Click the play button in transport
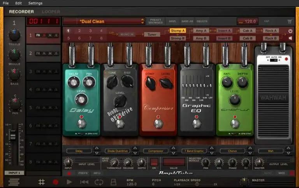 (69, 182)
